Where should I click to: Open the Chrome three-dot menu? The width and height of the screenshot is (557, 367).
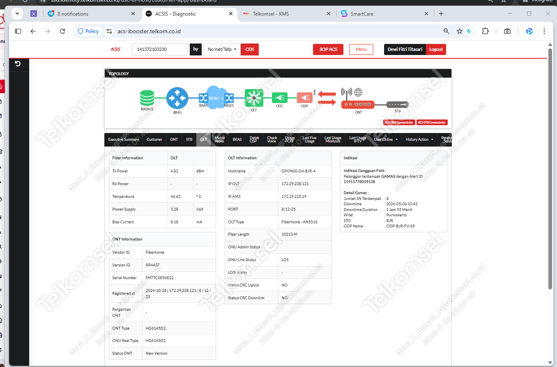click(544, 31)
